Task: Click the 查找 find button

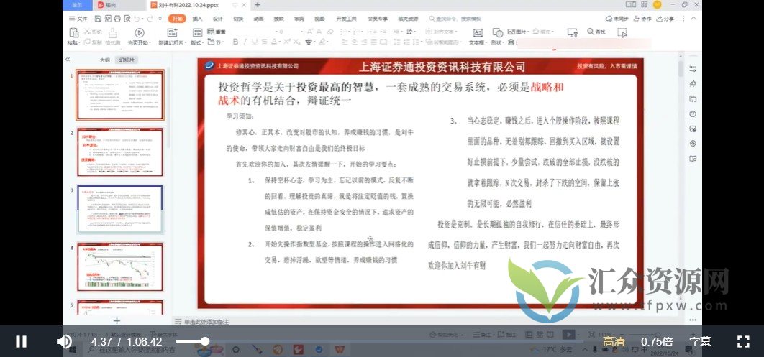Action: (x=596, y=32)
